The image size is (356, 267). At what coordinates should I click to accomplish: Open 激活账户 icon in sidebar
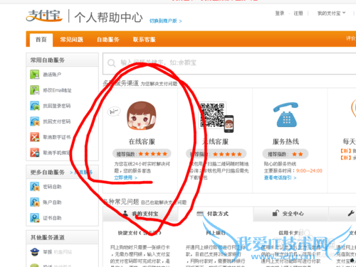coord(35,75)
